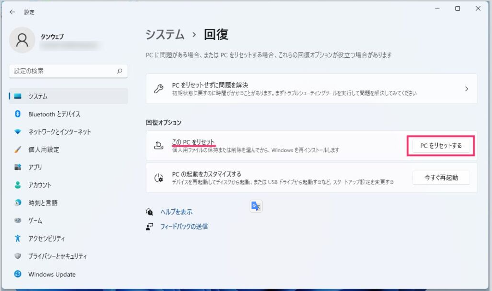Open プライバシーとセキュリティ shield icon
The image size is (492, 291).
[x=18, y=256]
